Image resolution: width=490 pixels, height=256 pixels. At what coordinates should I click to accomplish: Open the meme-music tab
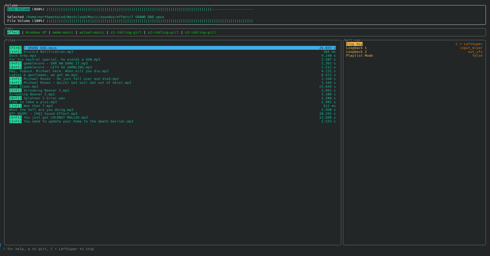[63, 32]
